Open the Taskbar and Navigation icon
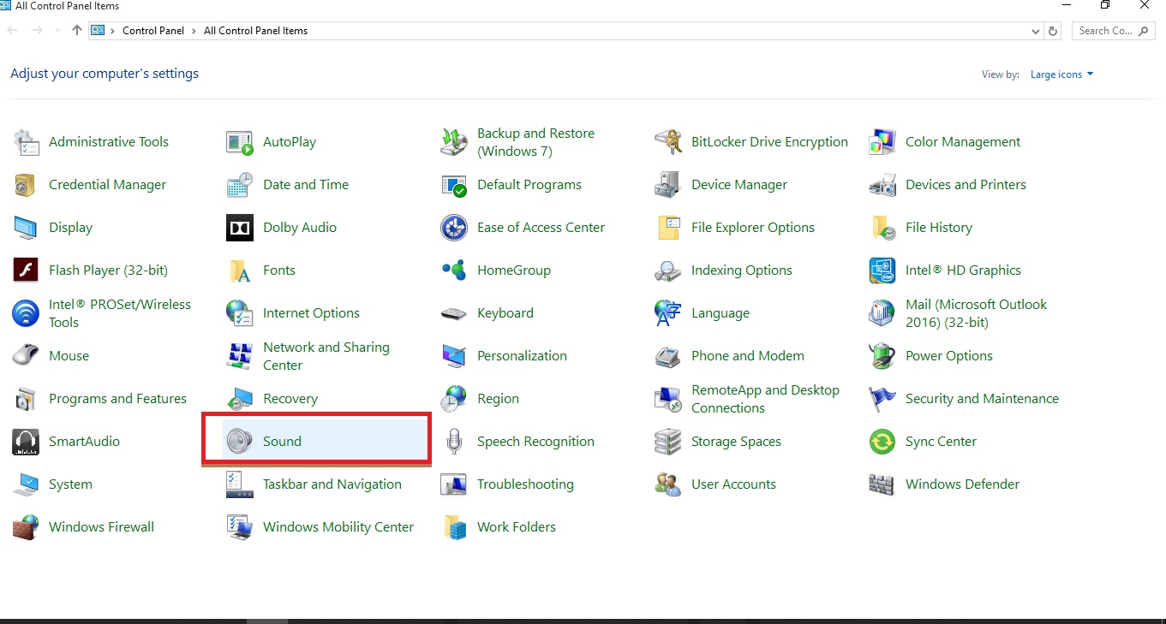The image size is (1166, 624). click(240, 484)
